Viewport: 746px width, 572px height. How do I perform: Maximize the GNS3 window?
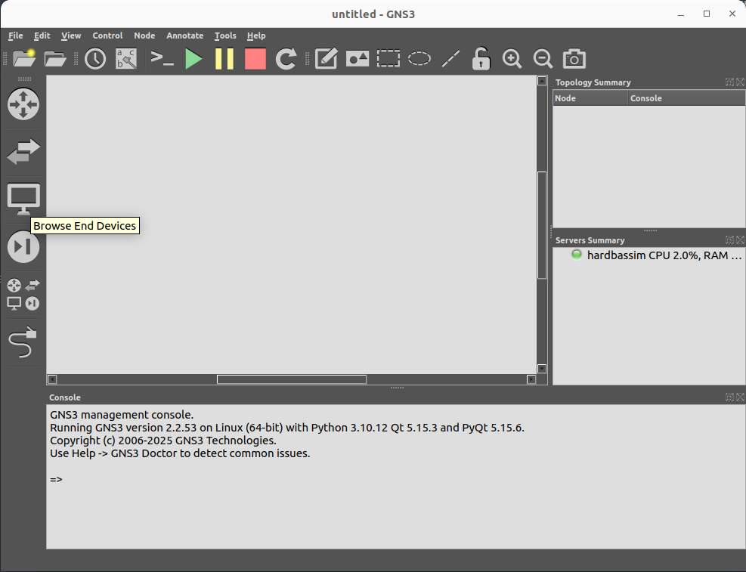tap(707, 14)
